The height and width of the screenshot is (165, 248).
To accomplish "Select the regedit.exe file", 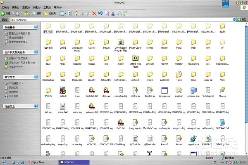I will tap(193, 141).
